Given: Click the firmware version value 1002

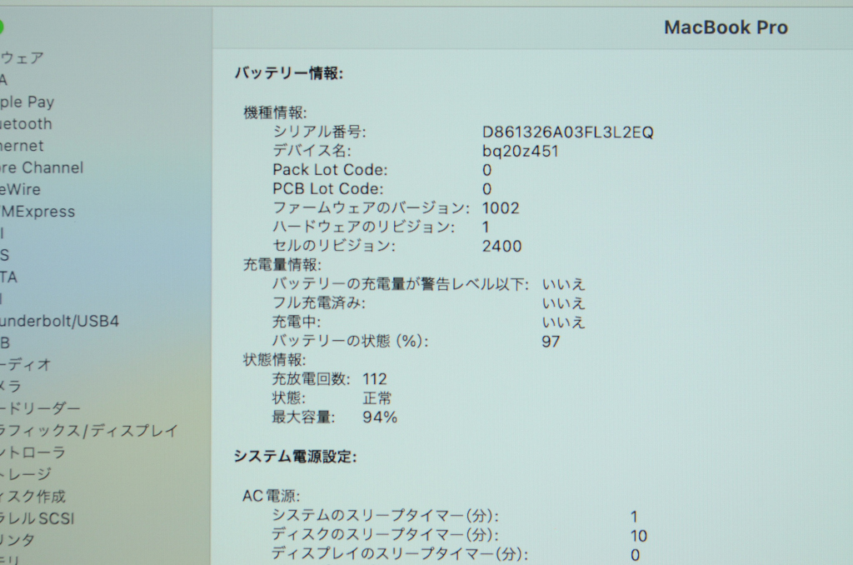Looking at the screenshot, I should tap(501, 208).
